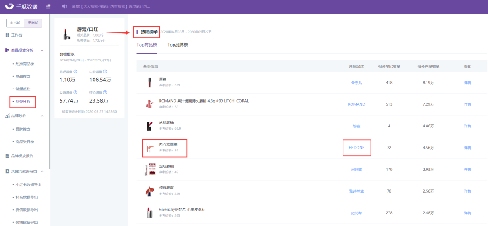The height and width of the screenshot is (226, 488).
Task: Open the ROMAND brand link
Action: (x=357, y=104)
